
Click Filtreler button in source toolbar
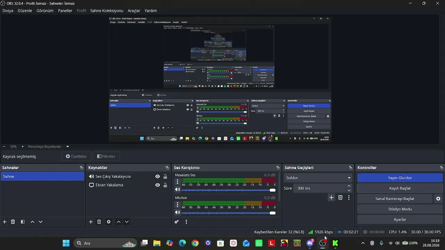[106, 156]
